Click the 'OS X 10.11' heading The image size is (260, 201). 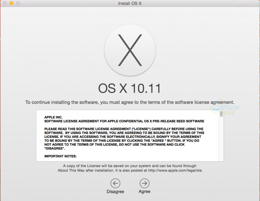(x=130, y=88)
